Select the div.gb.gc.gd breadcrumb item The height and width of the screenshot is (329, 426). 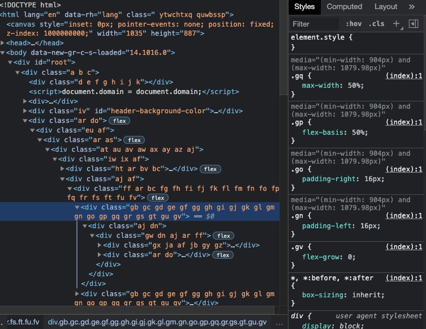coord(157,322)
